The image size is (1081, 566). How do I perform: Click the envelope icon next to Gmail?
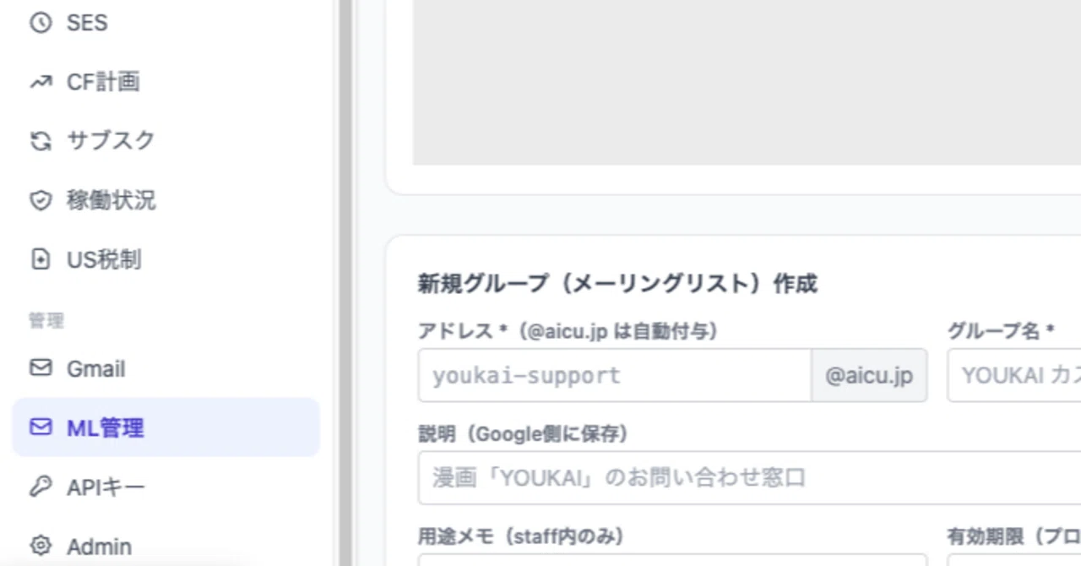tap(41, 368)
